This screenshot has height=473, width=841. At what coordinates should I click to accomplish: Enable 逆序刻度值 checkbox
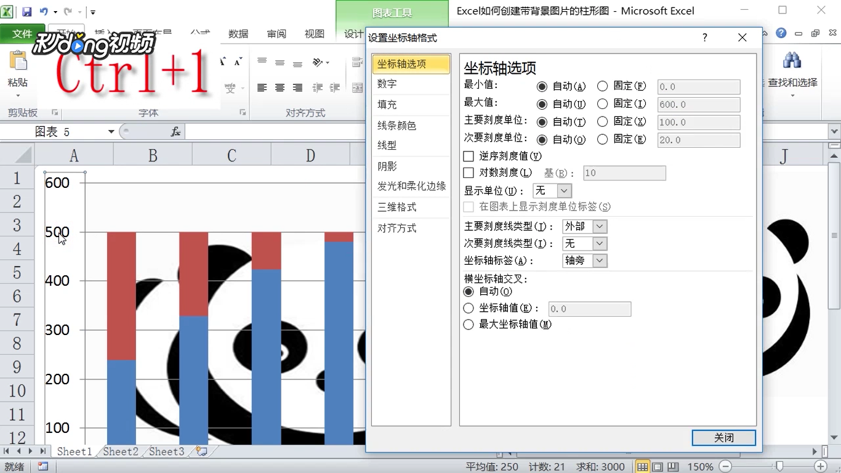pos(469,156)
